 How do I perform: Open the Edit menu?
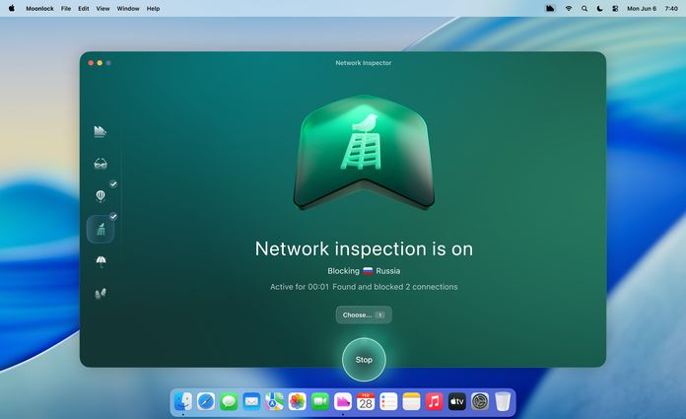click(x=84, y=8)
